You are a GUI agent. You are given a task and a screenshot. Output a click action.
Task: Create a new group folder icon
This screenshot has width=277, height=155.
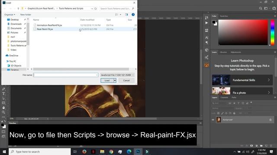point(261,146)
